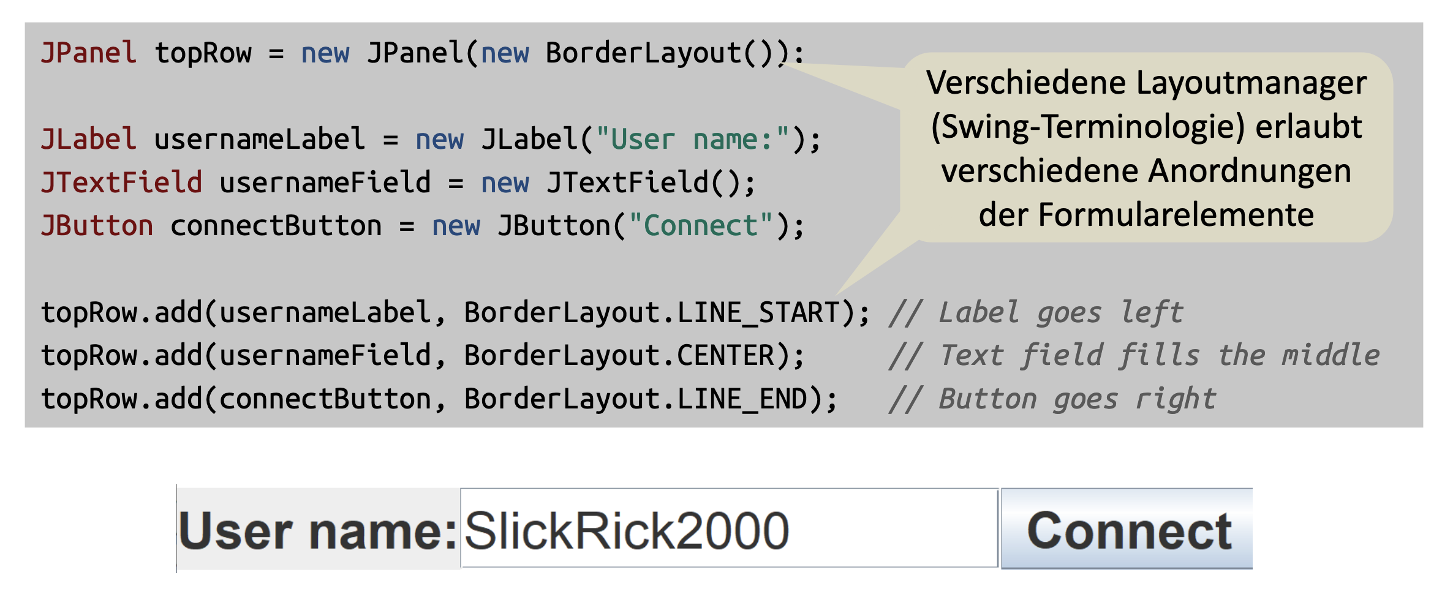Click BorderLayout.LINE_END in the code

pos(635,399)
